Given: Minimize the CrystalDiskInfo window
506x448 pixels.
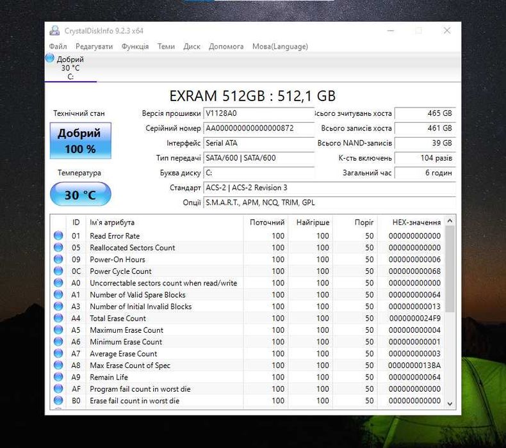Looking at the screenshot, I should (x=391, y=31).
